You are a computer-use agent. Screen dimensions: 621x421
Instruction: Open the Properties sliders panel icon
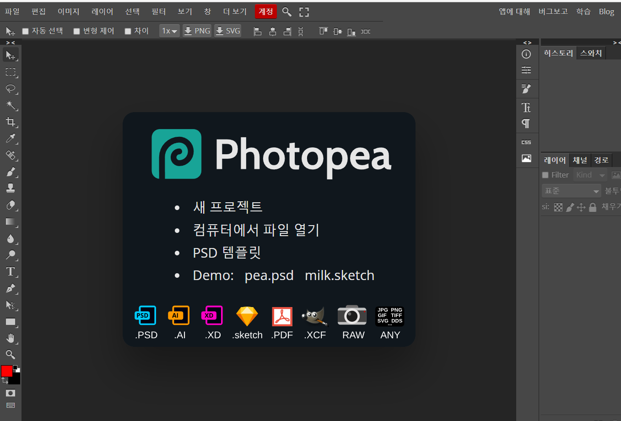click(x=526, y=70)
